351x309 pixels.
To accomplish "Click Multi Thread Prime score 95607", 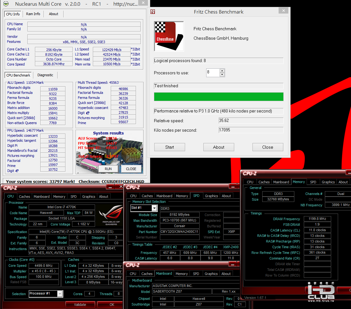I will click(x=123, y=122).
